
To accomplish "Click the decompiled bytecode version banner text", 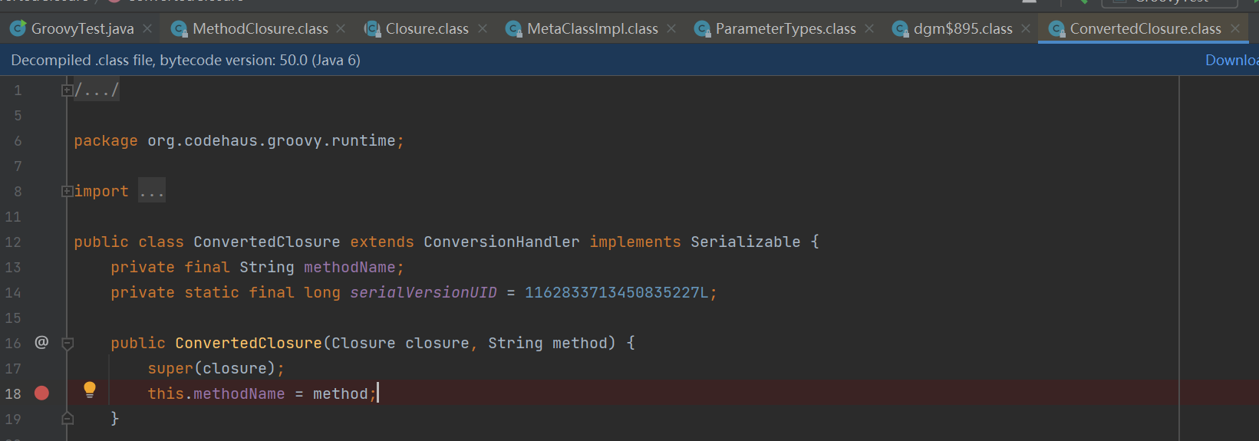I will click(186, 60).
